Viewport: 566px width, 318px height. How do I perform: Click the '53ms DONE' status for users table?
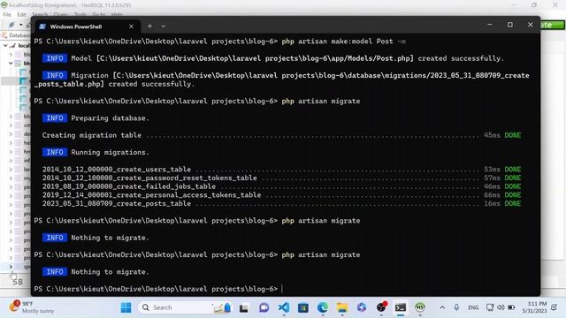pos(502,170)
